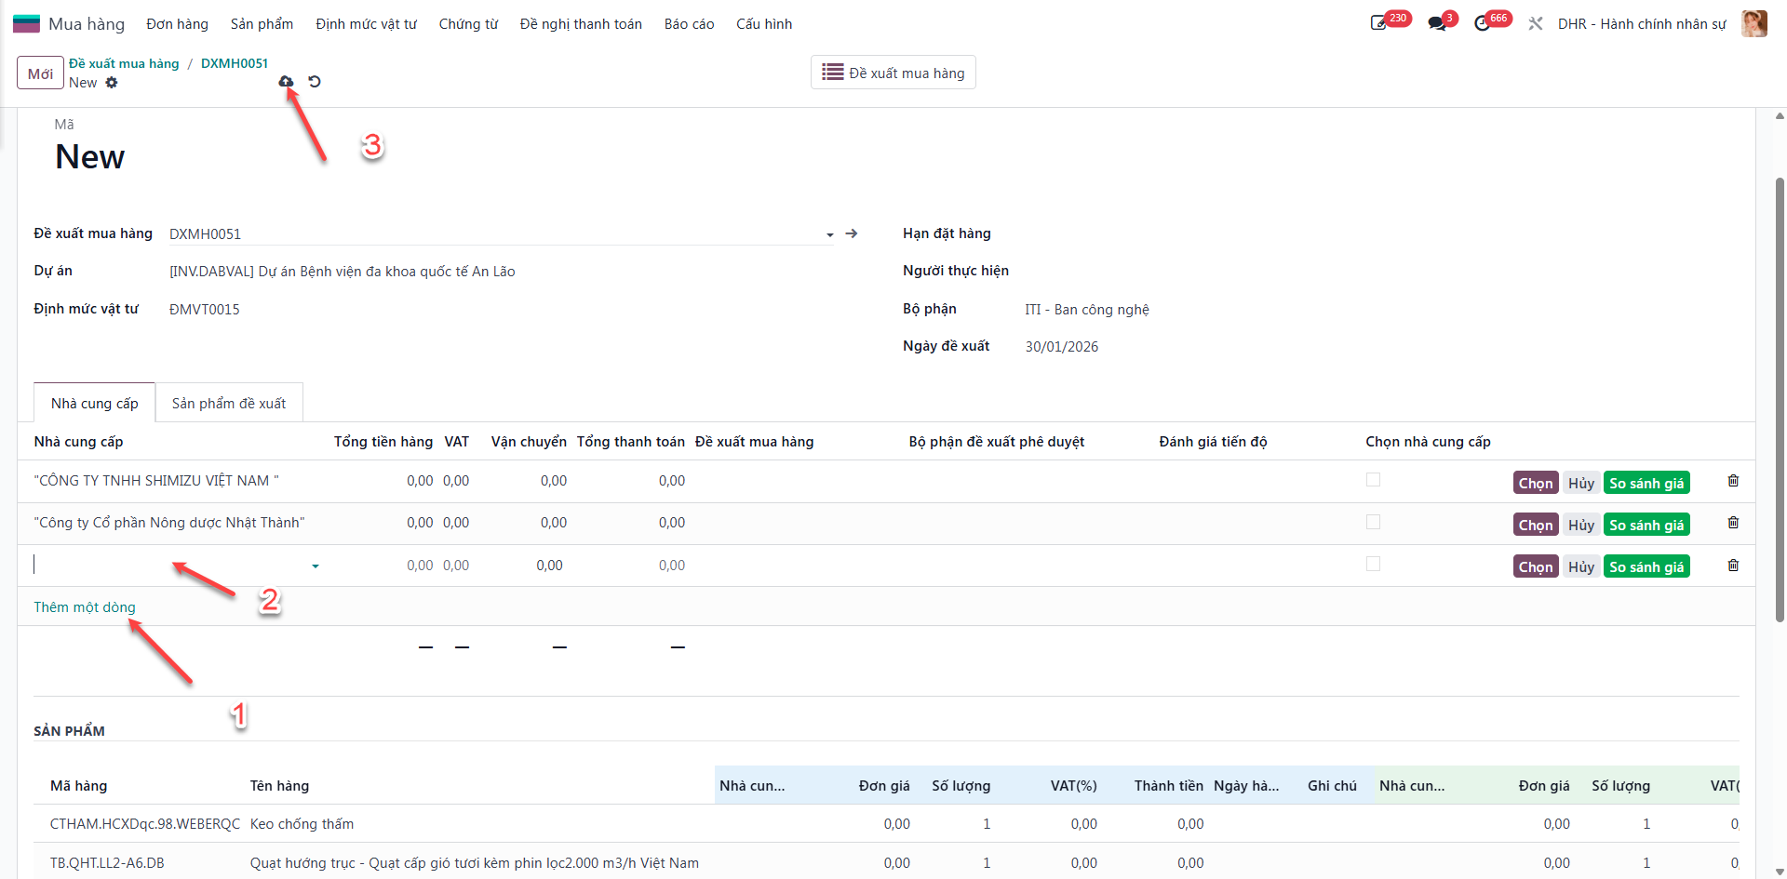
Task: Open the Chứng từ menu
Action: point(468,24)
